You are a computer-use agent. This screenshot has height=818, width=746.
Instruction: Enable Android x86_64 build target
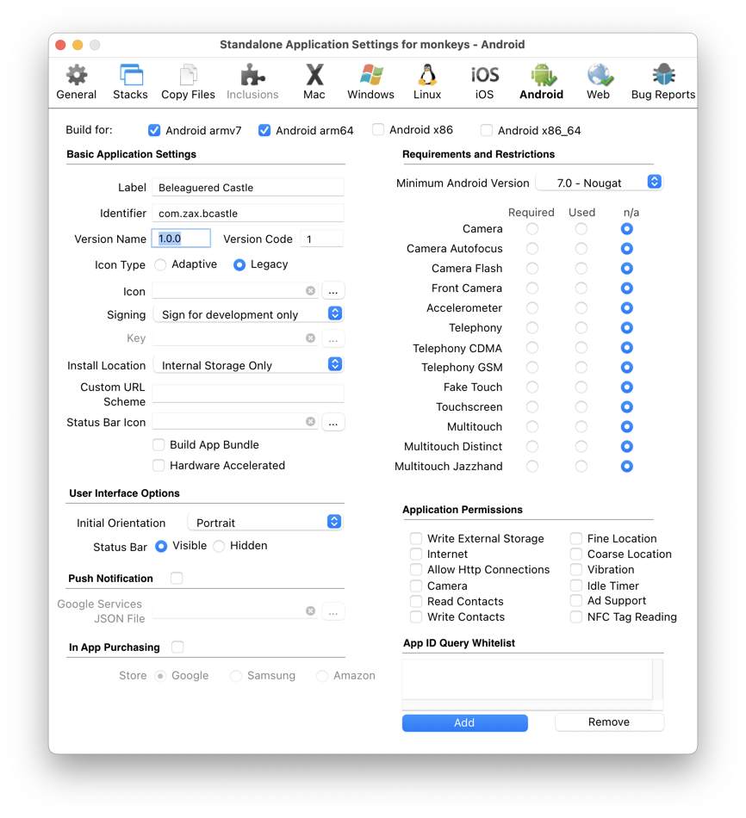pos(487,130)
